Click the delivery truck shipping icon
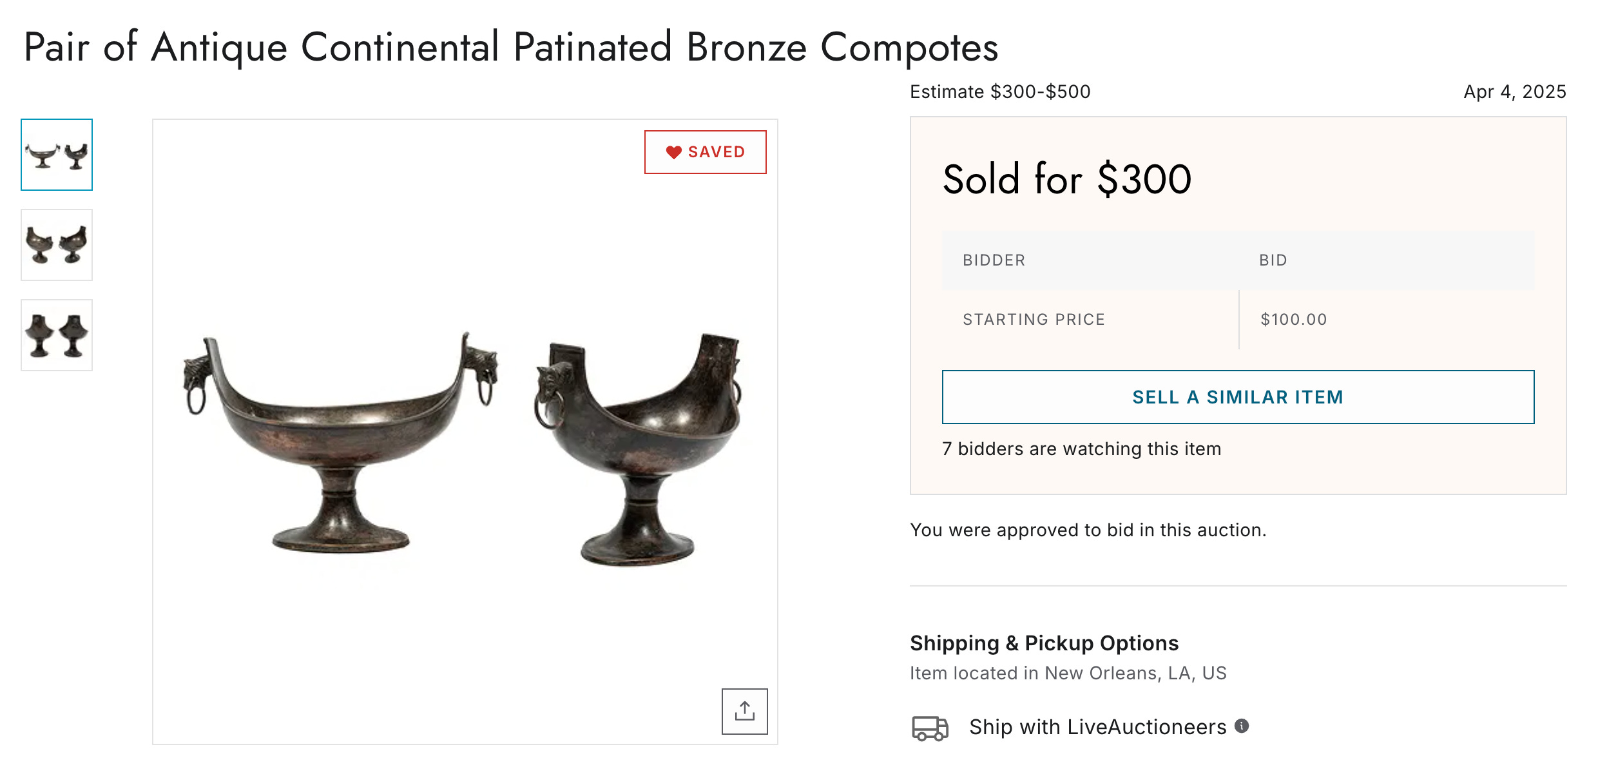This screenshot has width=1598, height=767. click(930, 728)
